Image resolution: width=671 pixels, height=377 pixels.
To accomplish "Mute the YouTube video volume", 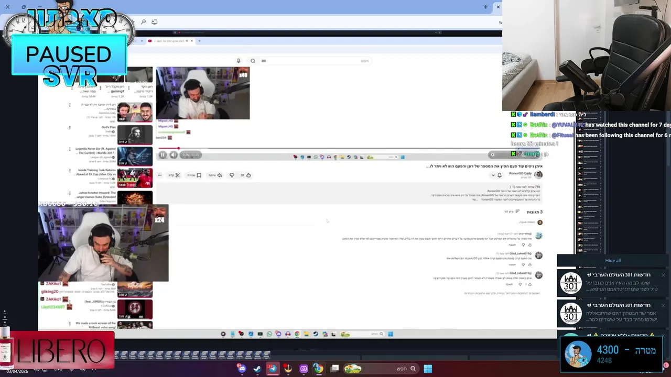I will tap(174, 155).
